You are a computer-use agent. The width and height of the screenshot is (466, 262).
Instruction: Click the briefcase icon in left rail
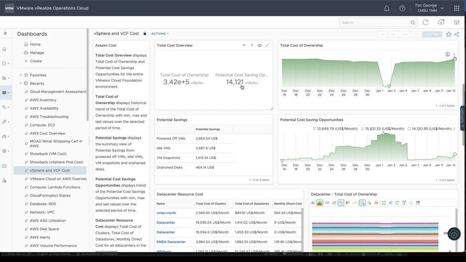tap(4, 136)
